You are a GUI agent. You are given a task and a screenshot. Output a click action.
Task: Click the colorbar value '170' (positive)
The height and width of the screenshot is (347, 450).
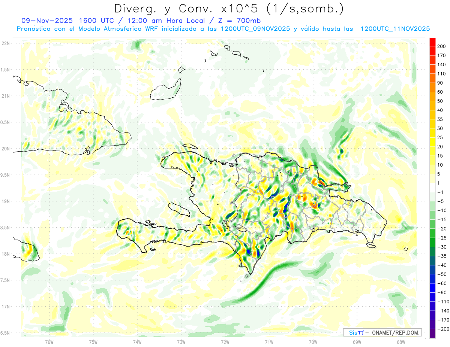[x=442, y=55]
